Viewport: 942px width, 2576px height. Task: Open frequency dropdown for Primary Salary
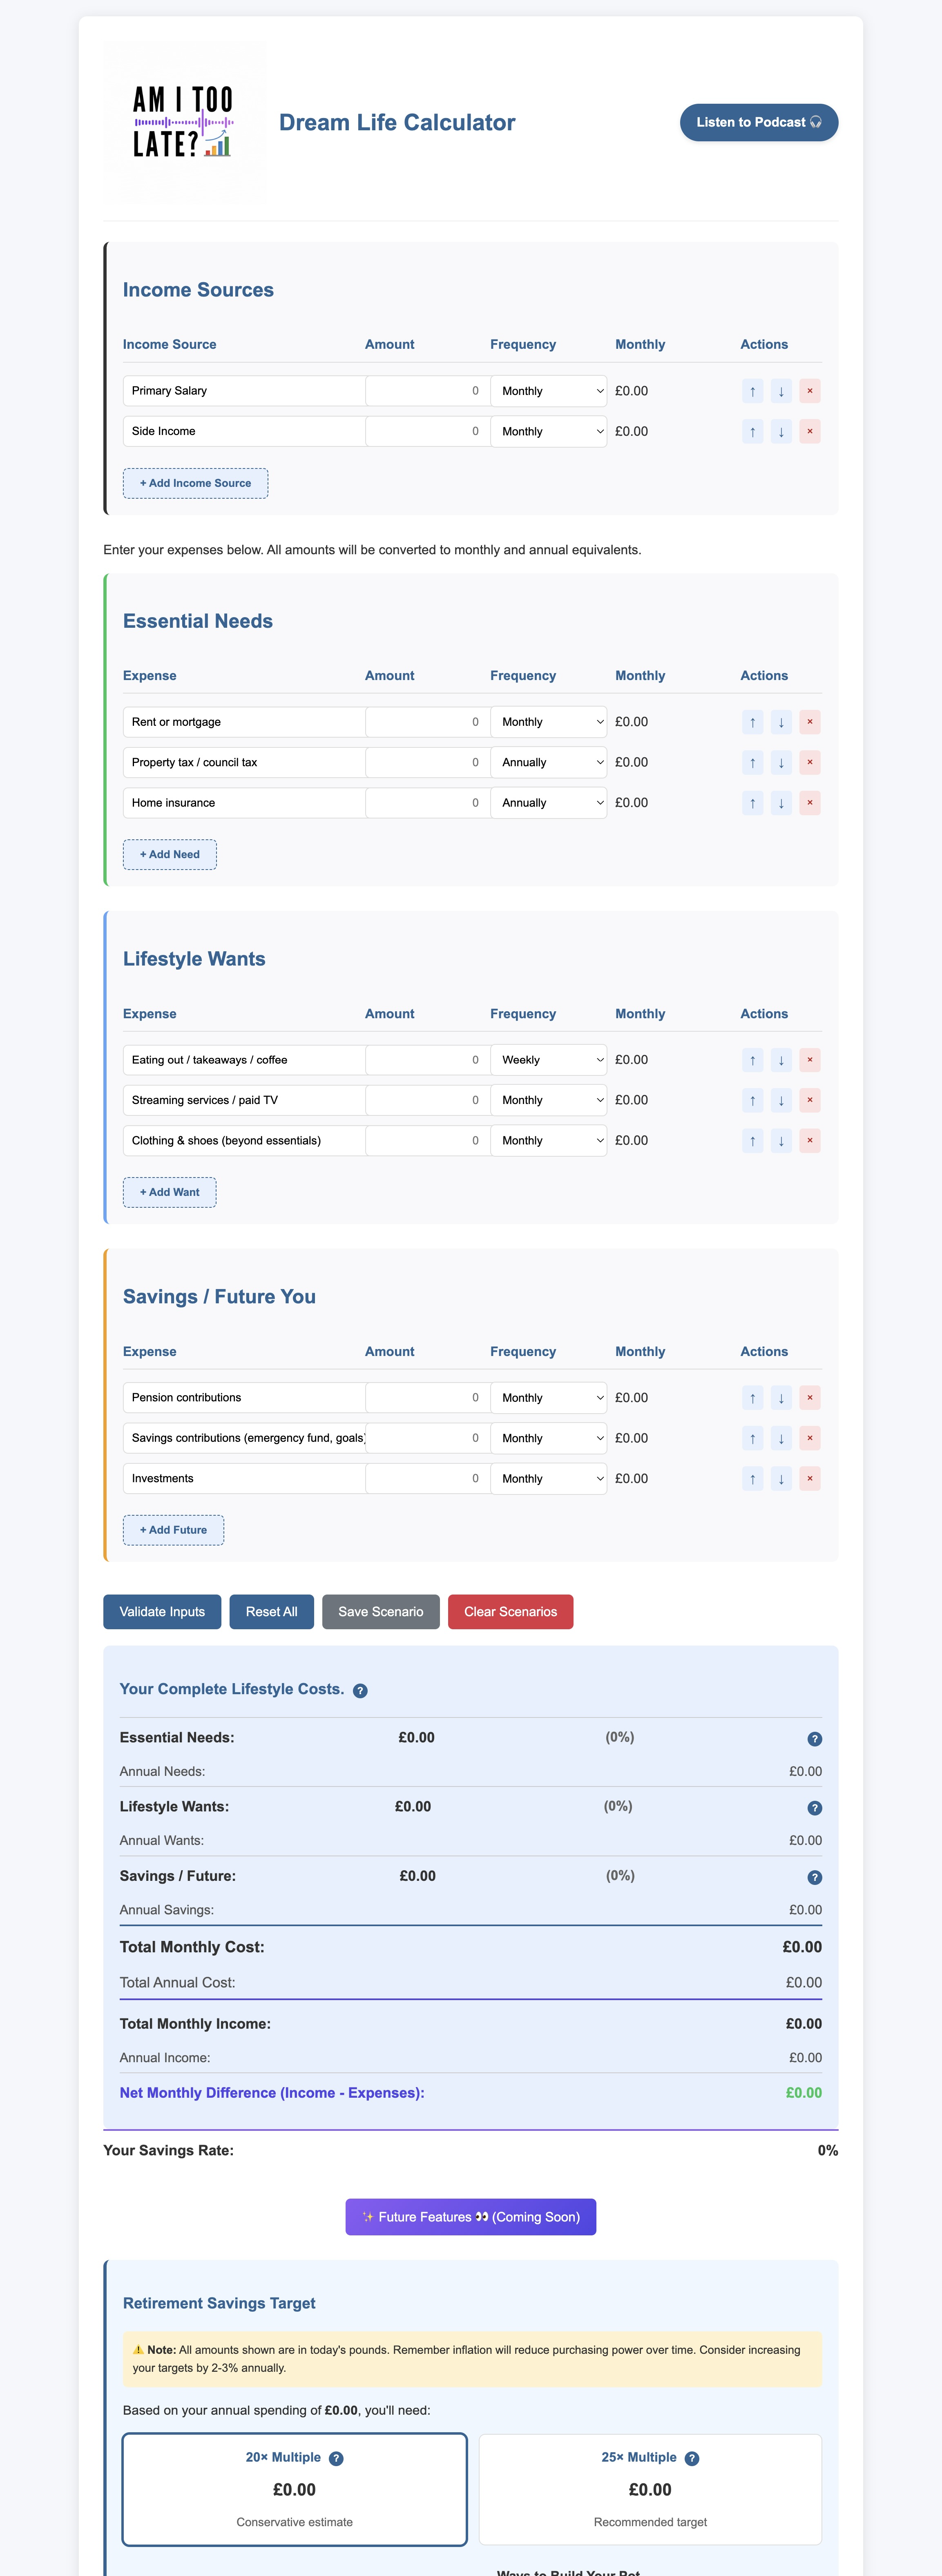(548, 391)
